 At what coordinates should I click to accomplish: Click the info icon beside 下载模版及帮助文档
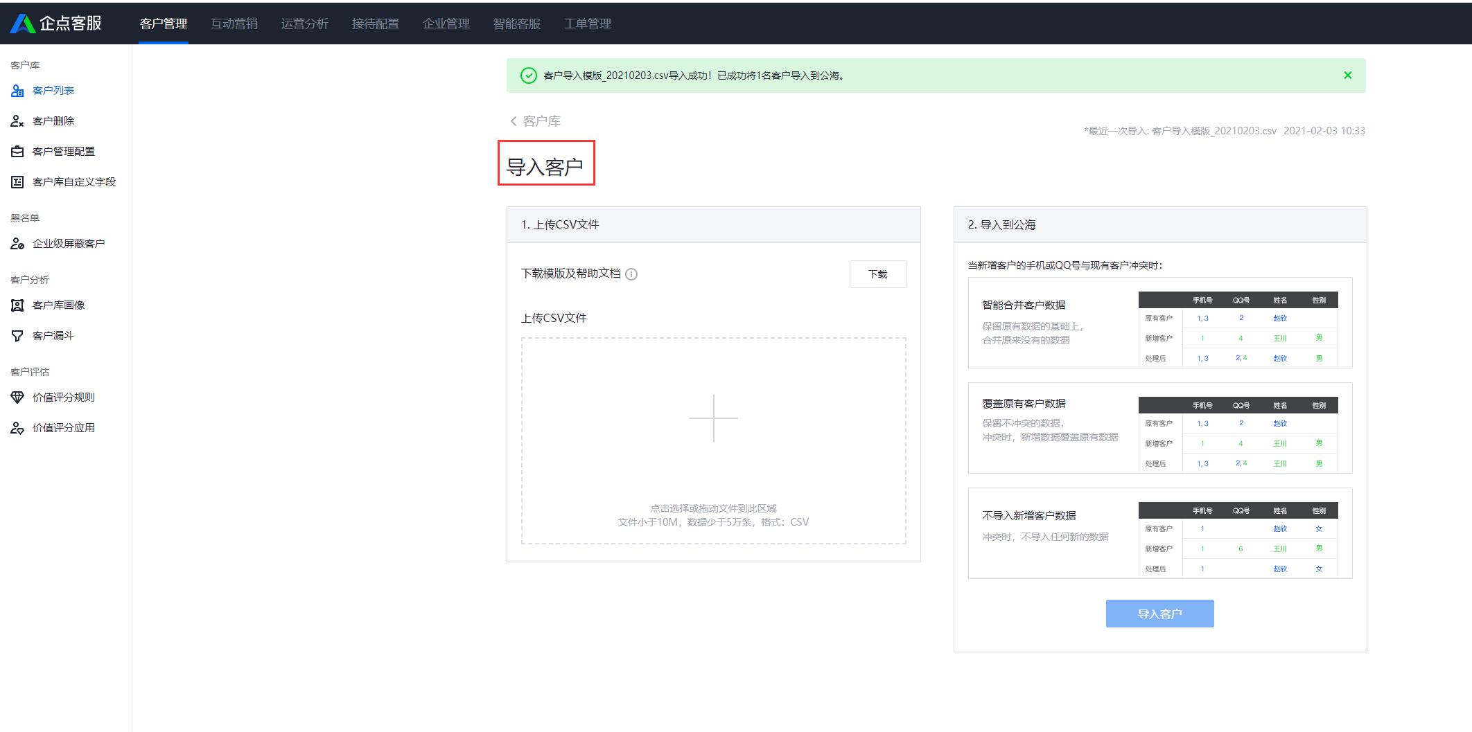[x=631, y=274]
